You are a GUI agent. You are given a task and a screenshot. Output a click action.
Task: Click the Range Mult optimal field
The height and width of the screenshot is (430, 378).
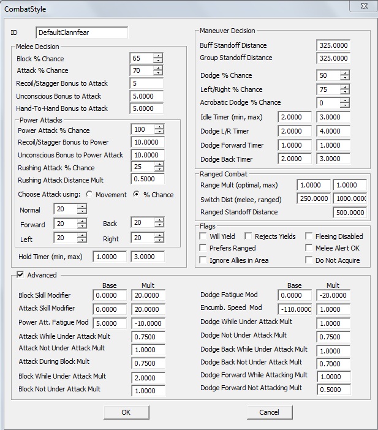(314, 185)
